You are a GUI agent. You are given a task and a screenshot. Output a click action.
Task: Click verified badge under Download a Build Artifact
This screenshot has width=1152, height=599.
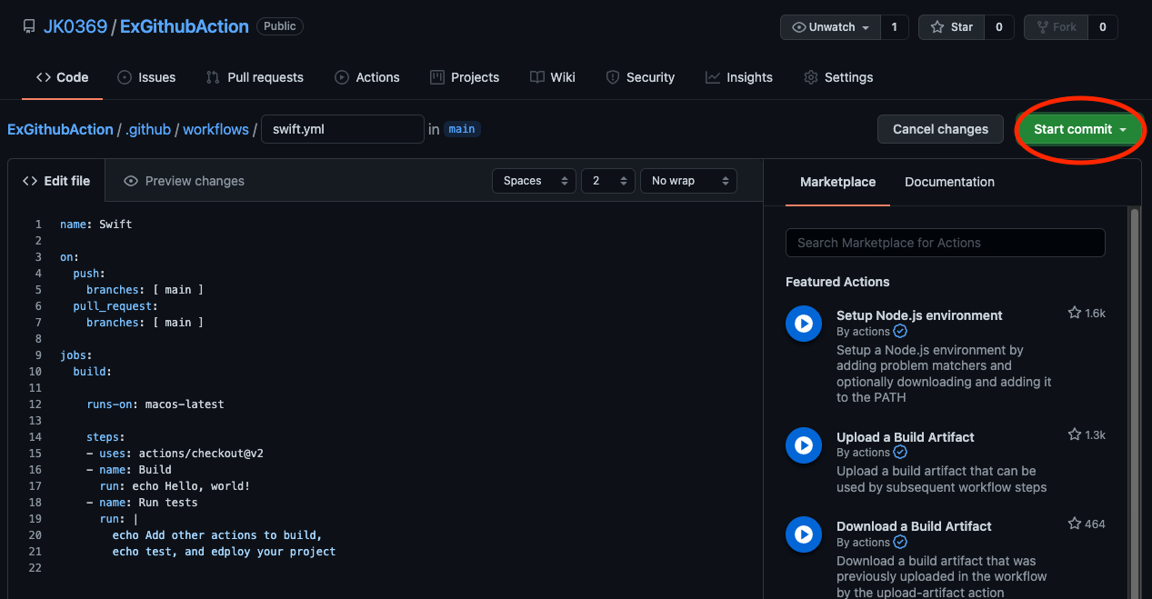click(x=900, y=542)
